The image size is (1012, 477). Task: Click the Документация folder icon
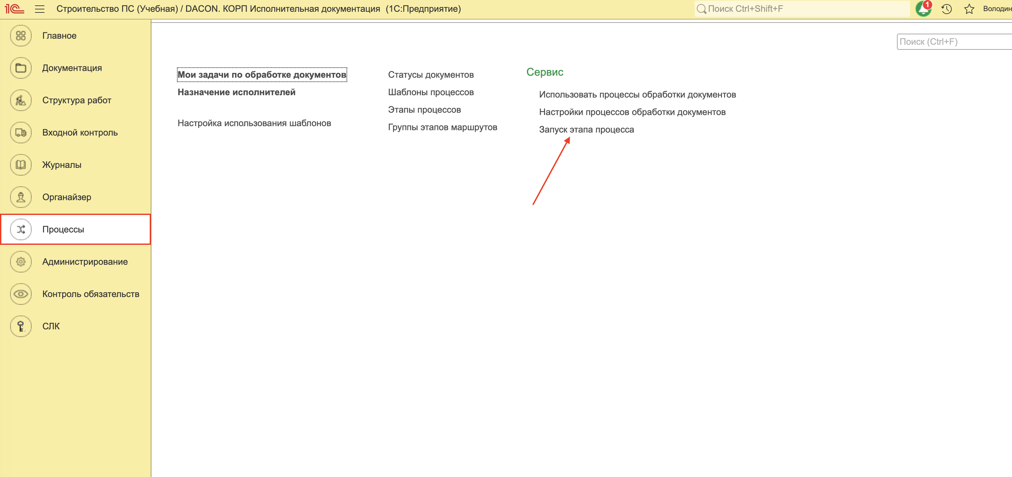tap(21, 68)
